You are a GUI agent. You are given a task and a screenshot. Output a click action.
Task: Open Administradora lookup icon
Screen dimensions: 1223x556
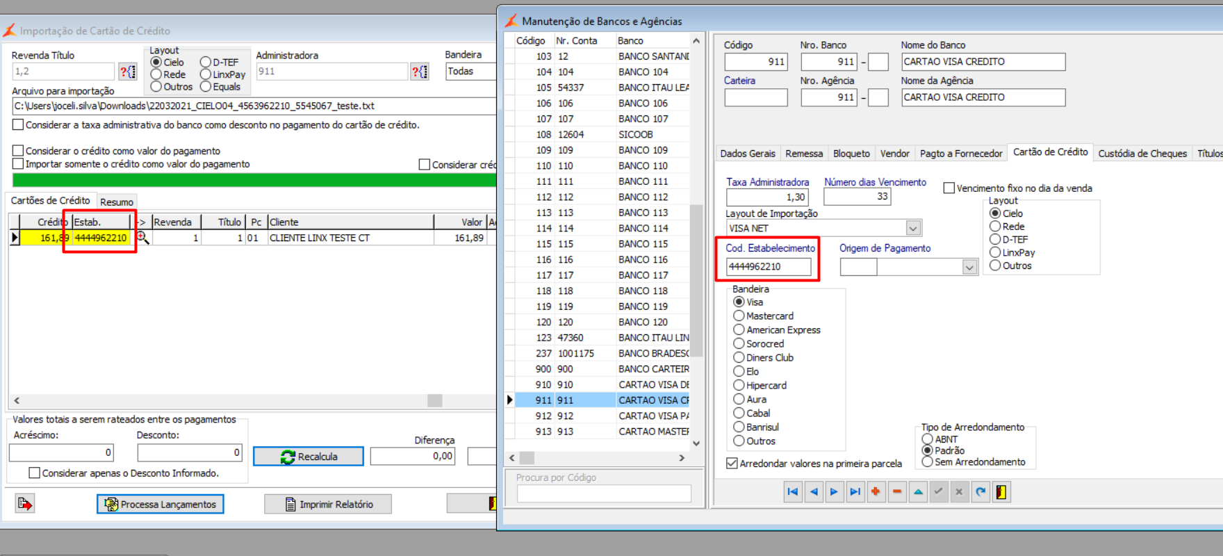pyautogui.click(x=420, y=72)
